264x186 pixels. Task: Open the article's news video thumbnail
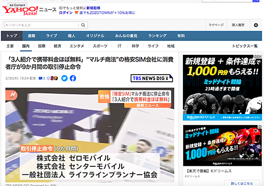point(90,135)
